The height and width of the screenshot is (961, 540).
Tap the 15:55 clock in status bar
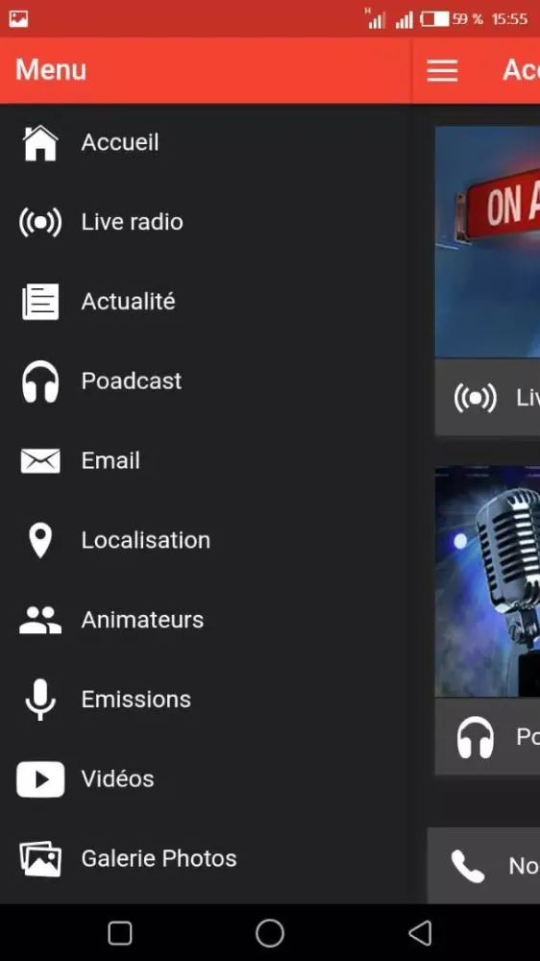(x=509, y=19)
